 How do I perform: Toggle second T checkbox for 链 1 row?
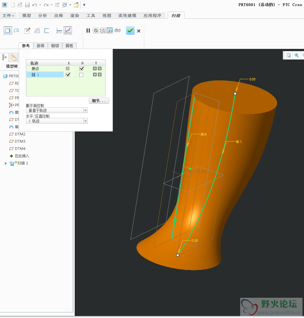100,75
